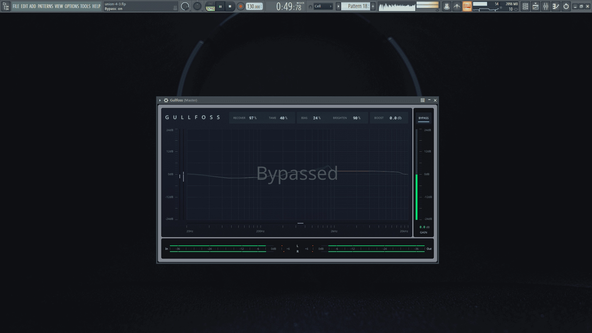Arm the record button
The image size is (592, 333).
point(240,6)
